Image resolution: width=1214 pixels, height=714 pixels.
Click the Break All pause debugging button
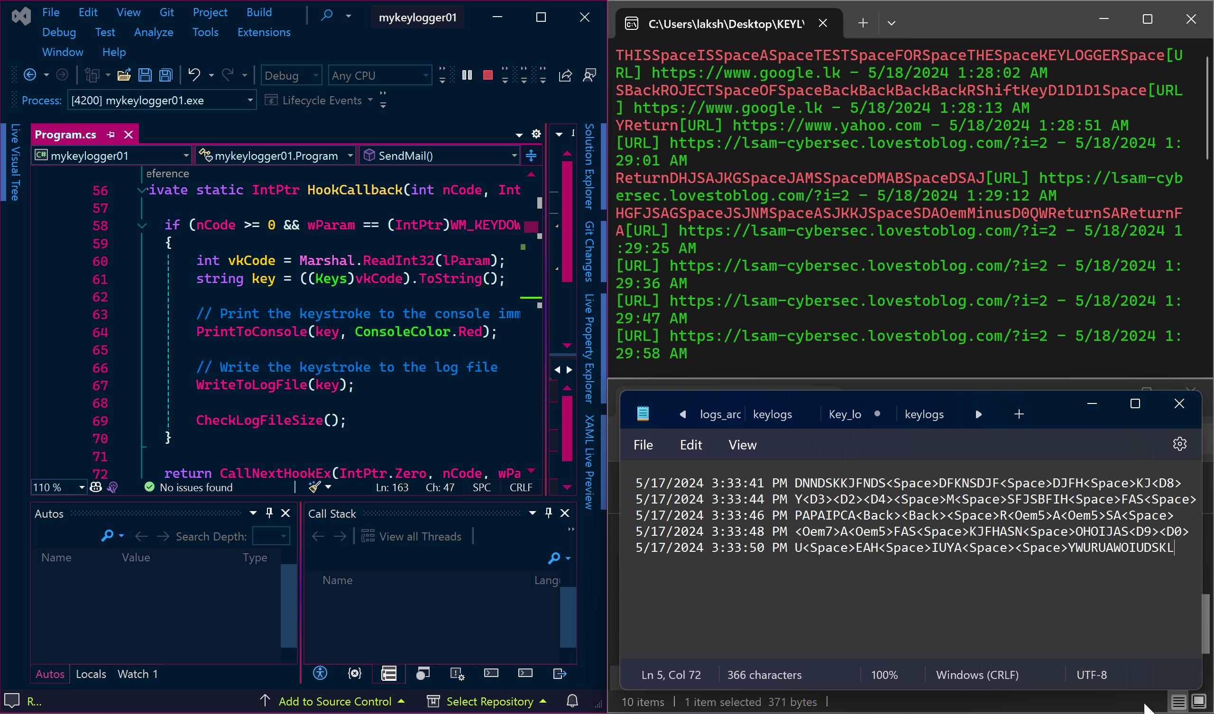click(x=466, y=75)
